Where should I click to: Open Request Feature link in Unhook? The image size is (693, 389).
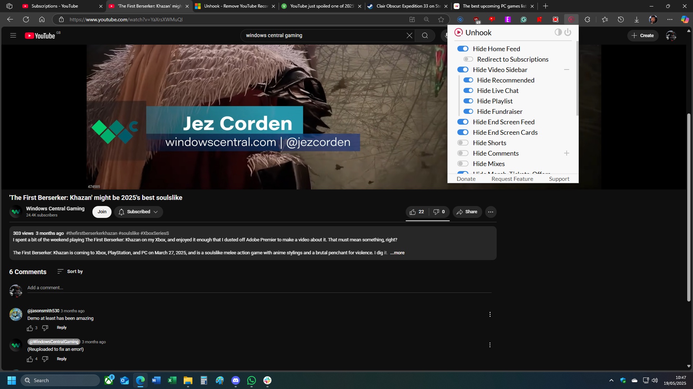click(512, 179)
